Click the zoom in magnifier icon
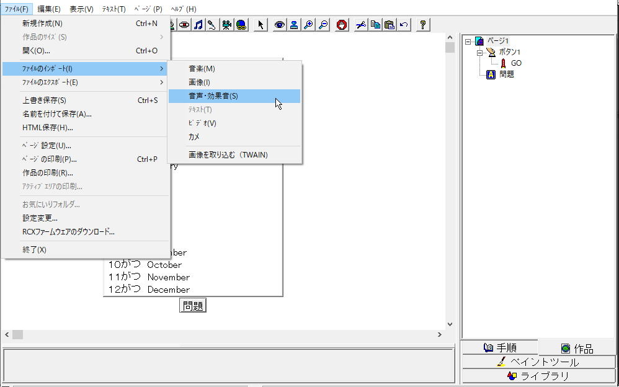619x387 pixels. click(309, 25)
